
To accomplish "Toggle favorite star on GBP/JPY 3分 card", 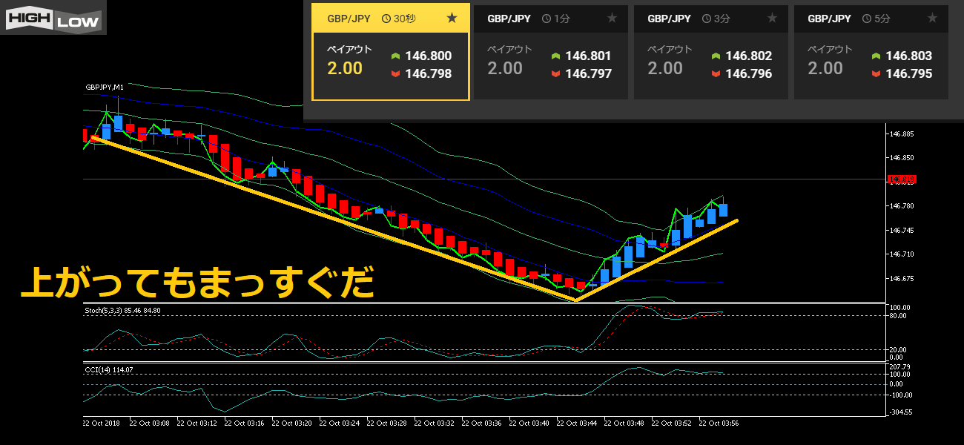I will click(772, 19).
